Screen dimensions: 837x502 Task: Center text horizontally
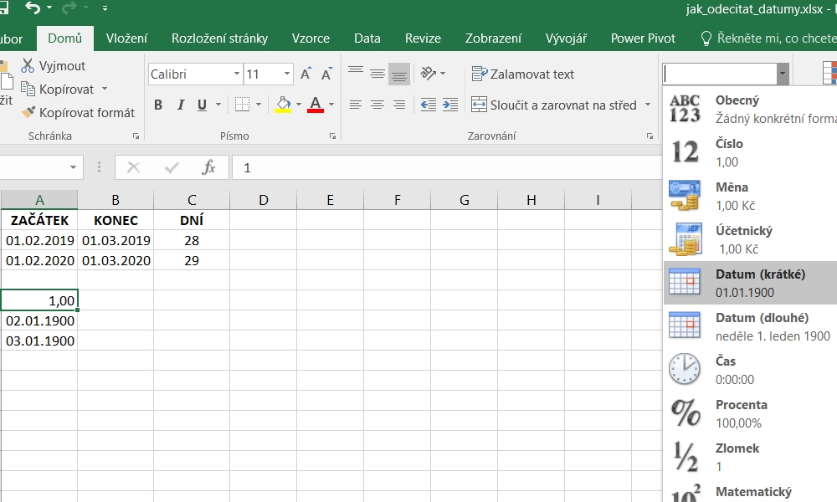tap(377, 105)
